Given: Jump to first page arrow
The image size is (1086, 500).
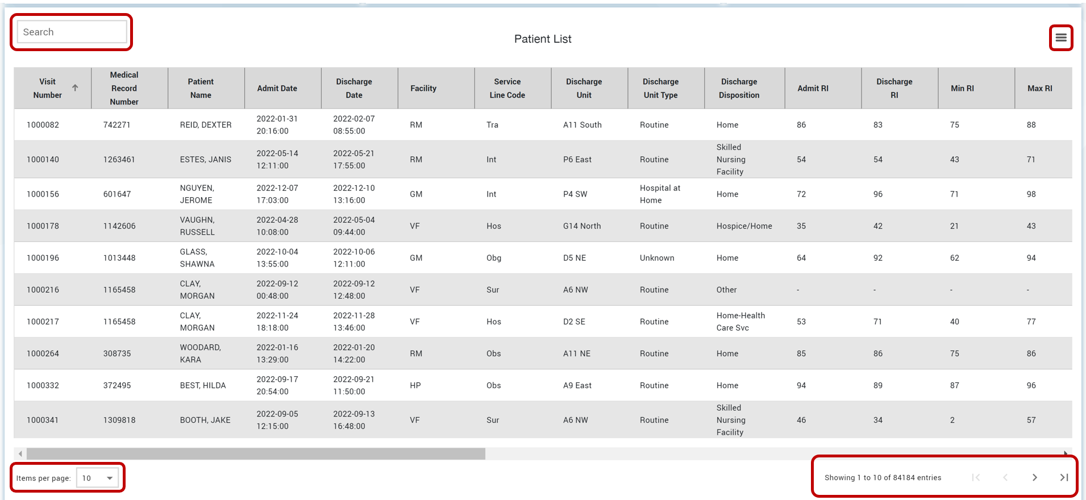Looking at the screenshot, I should coord(976,478).
